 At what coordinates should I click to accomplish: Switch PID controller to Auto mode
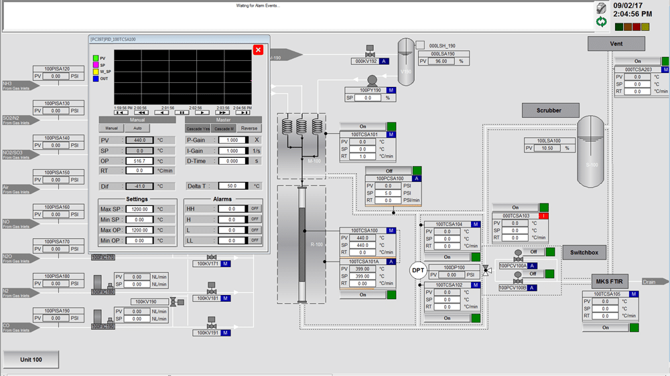(x=137, y=128)
